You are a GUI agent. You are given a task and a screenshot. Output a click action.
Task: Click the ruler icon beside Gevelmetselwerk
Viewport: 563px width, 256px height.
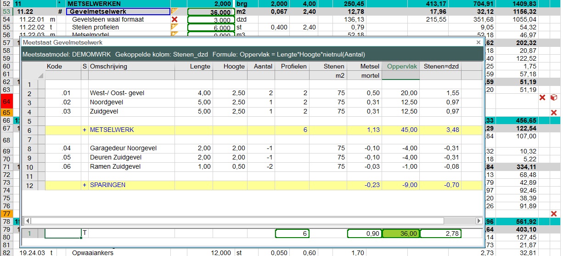(174, 11)
